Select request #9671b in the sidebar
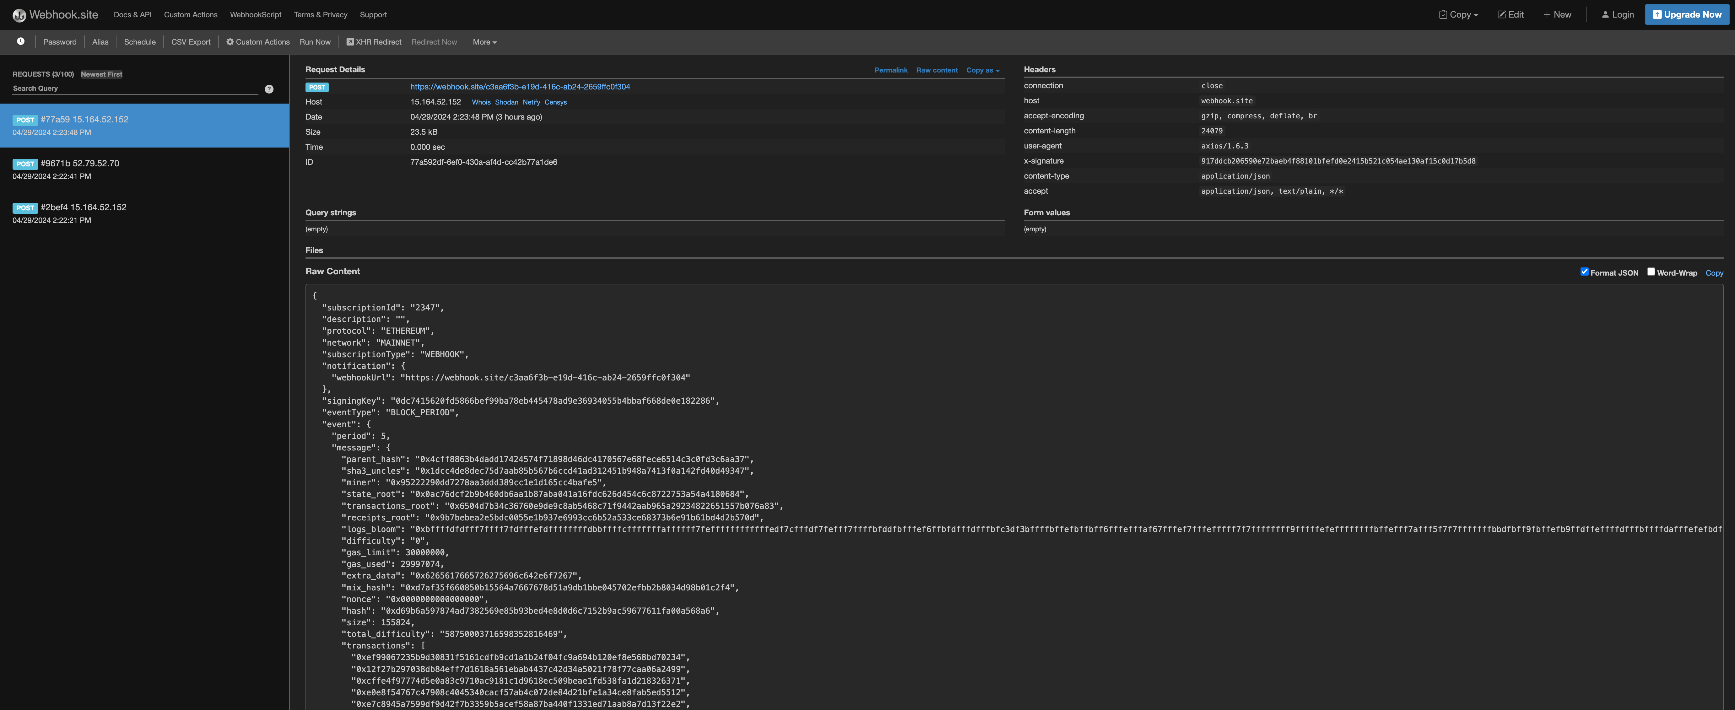 click(x=143, y=169)
